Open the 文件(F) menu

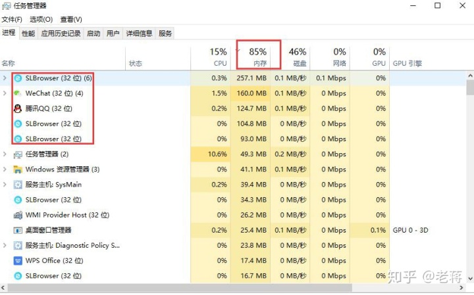pyautogui.click(x=12, y=20)
